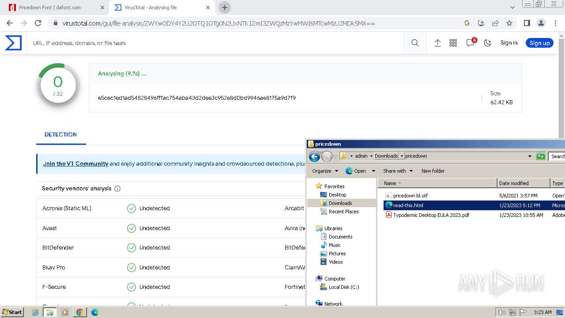The width and height of the screenshot is (565, 318).
Task: Open the Chrome profile avatar
Action: click(541, 23)
